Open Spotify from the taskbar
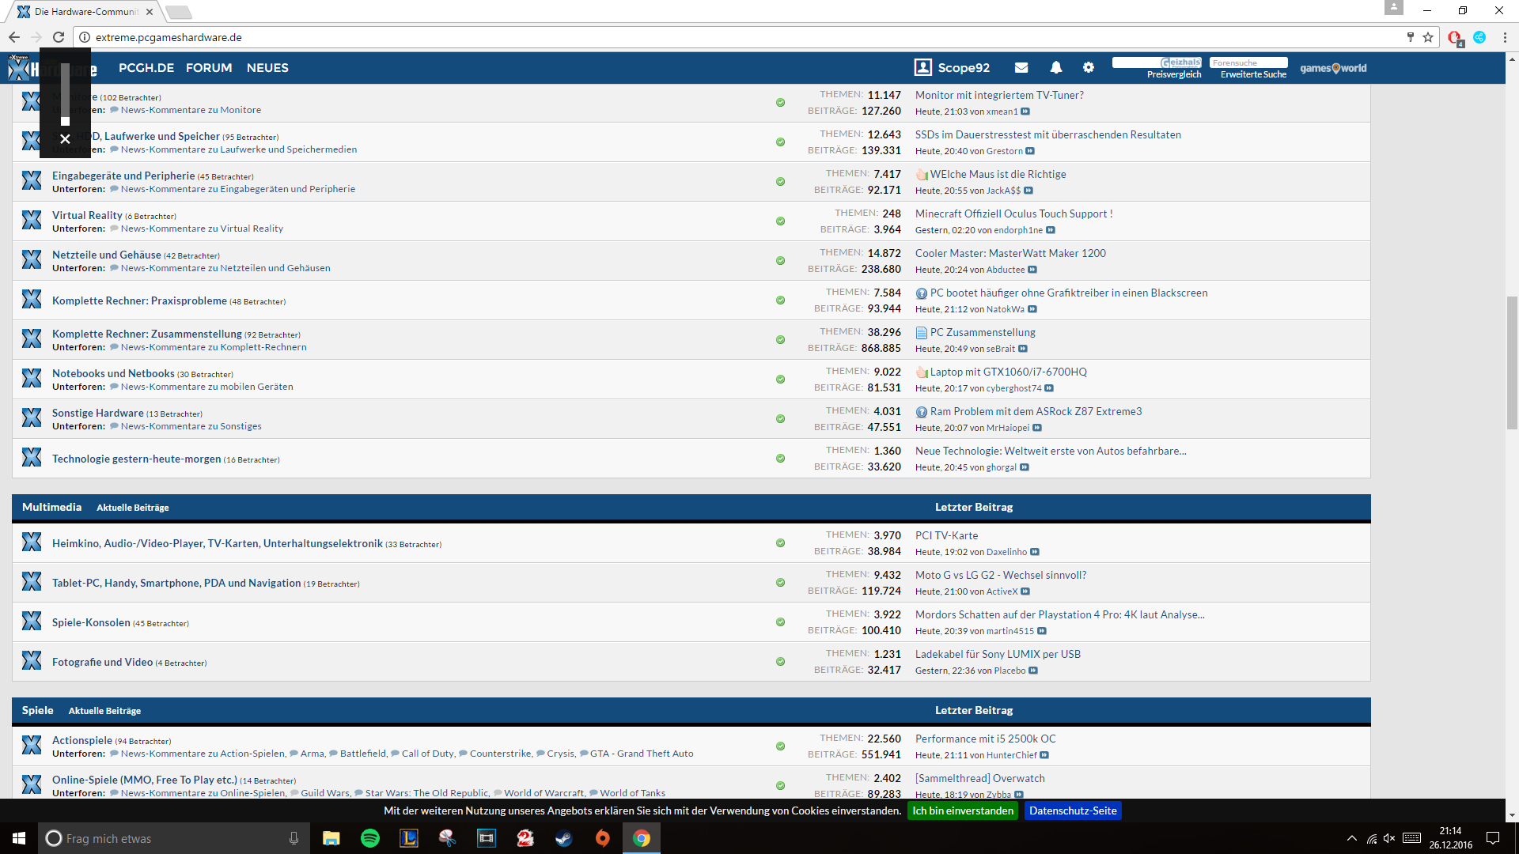The width and height of the screenshot is (1519, 854). 369,838
